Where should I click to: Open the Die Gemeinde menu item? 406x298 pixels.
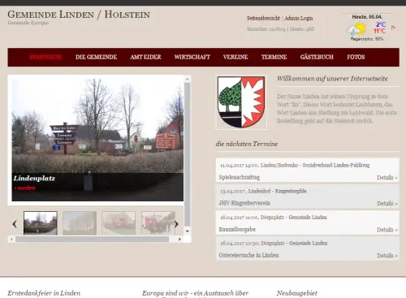coord(96,57)
